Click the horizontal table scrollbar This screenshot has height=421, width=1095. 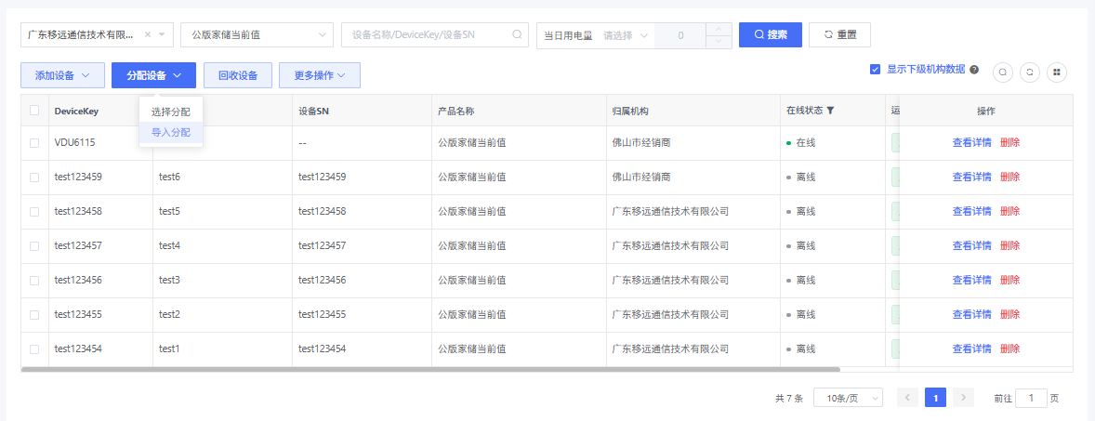(428, 369)
